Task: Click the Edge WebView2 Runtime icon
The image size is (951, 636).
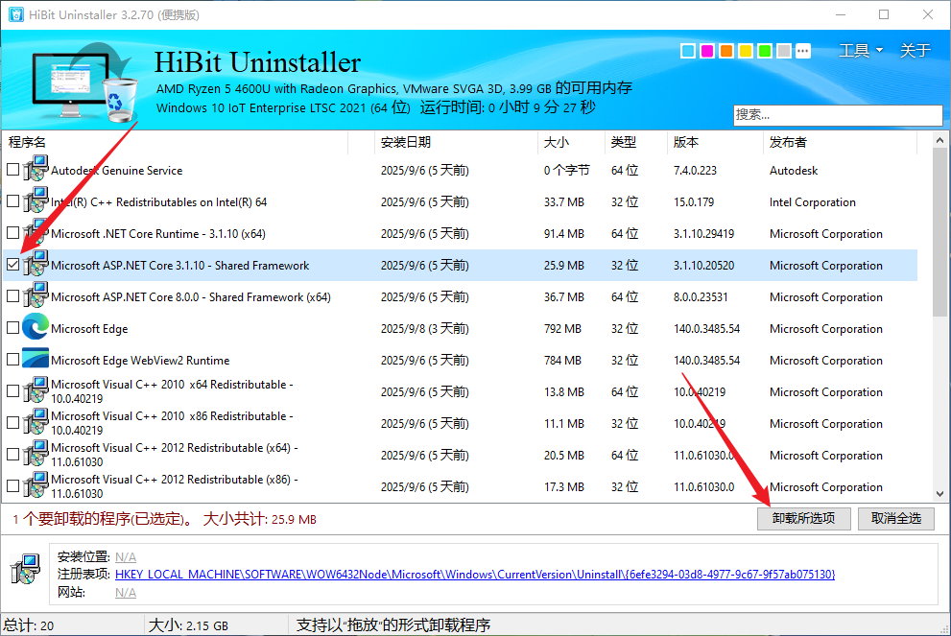Action: pos(36,359)
